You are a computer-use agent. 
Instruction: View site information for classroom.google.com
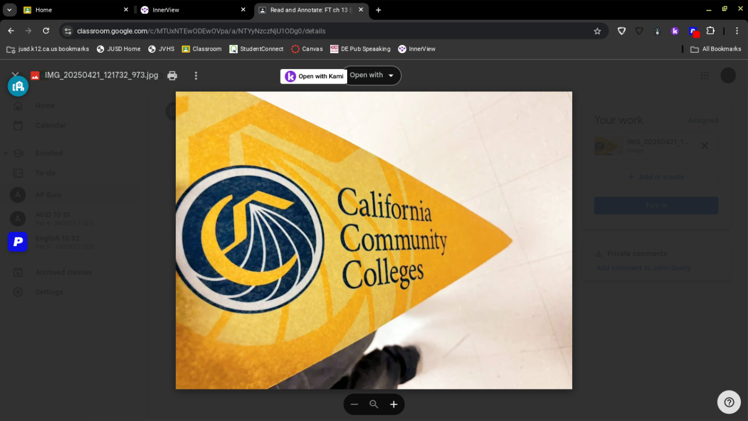tap(68, 31)
